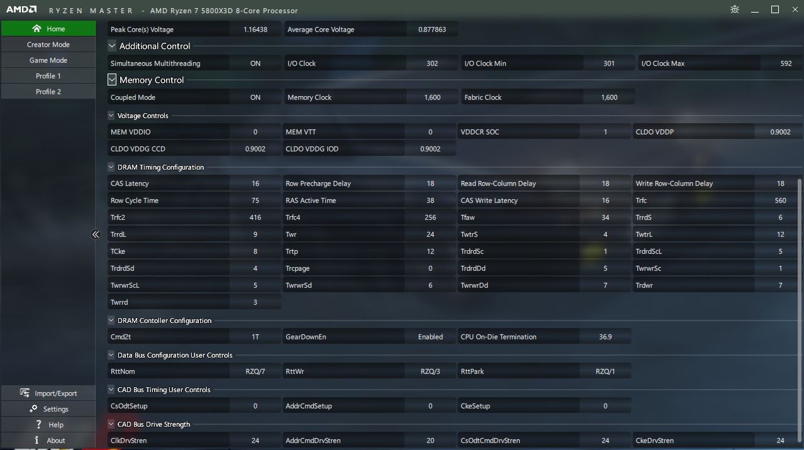The height and width of the screenshot is (450, 804).
Task: Open the About info entry
Action: coord(48,441)
